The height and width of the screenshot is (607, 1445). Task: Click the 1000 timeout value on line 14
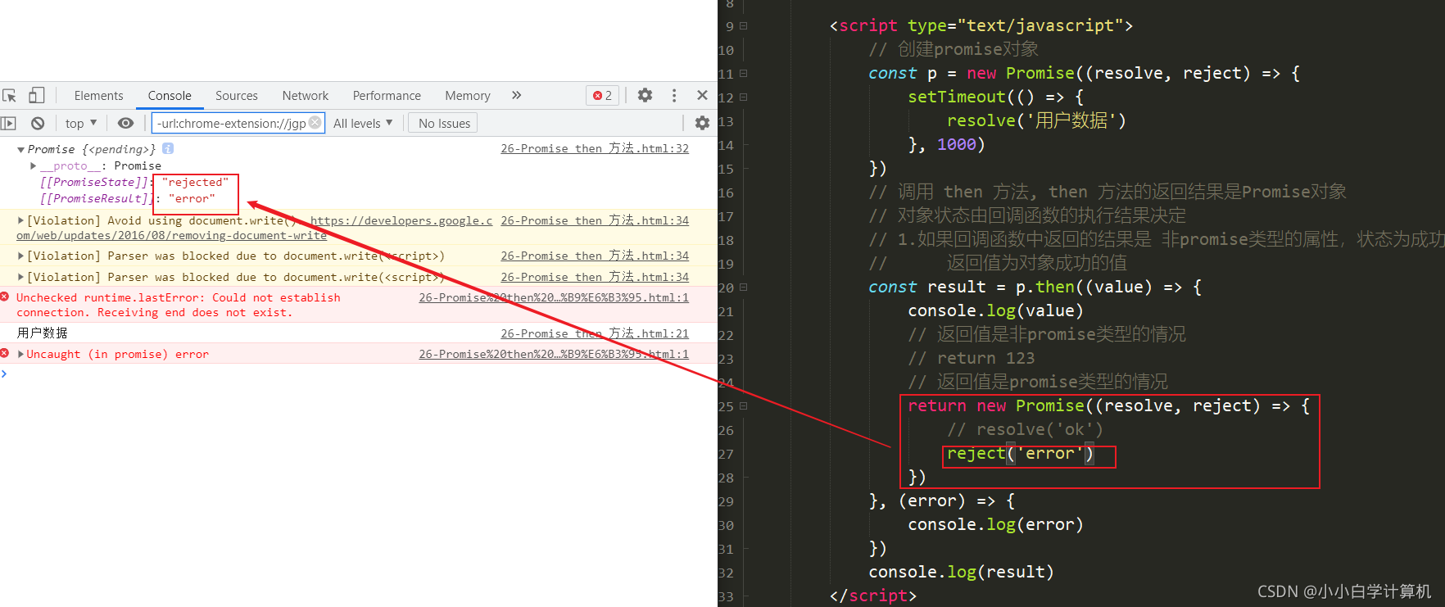coord(956,144)
